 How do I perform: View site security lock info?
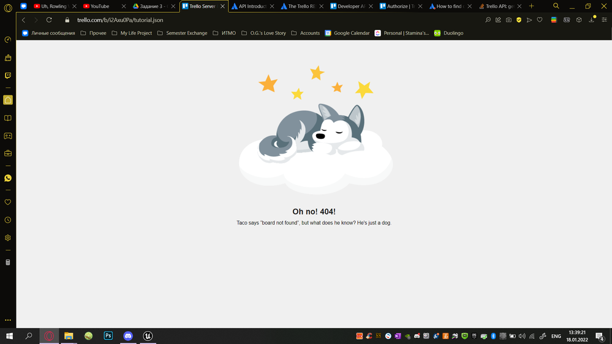click(67, 20)
